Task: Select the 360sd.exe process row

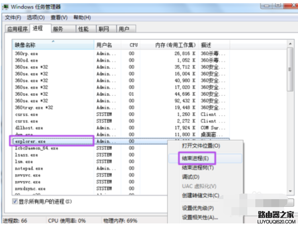Action: [121, 61]
